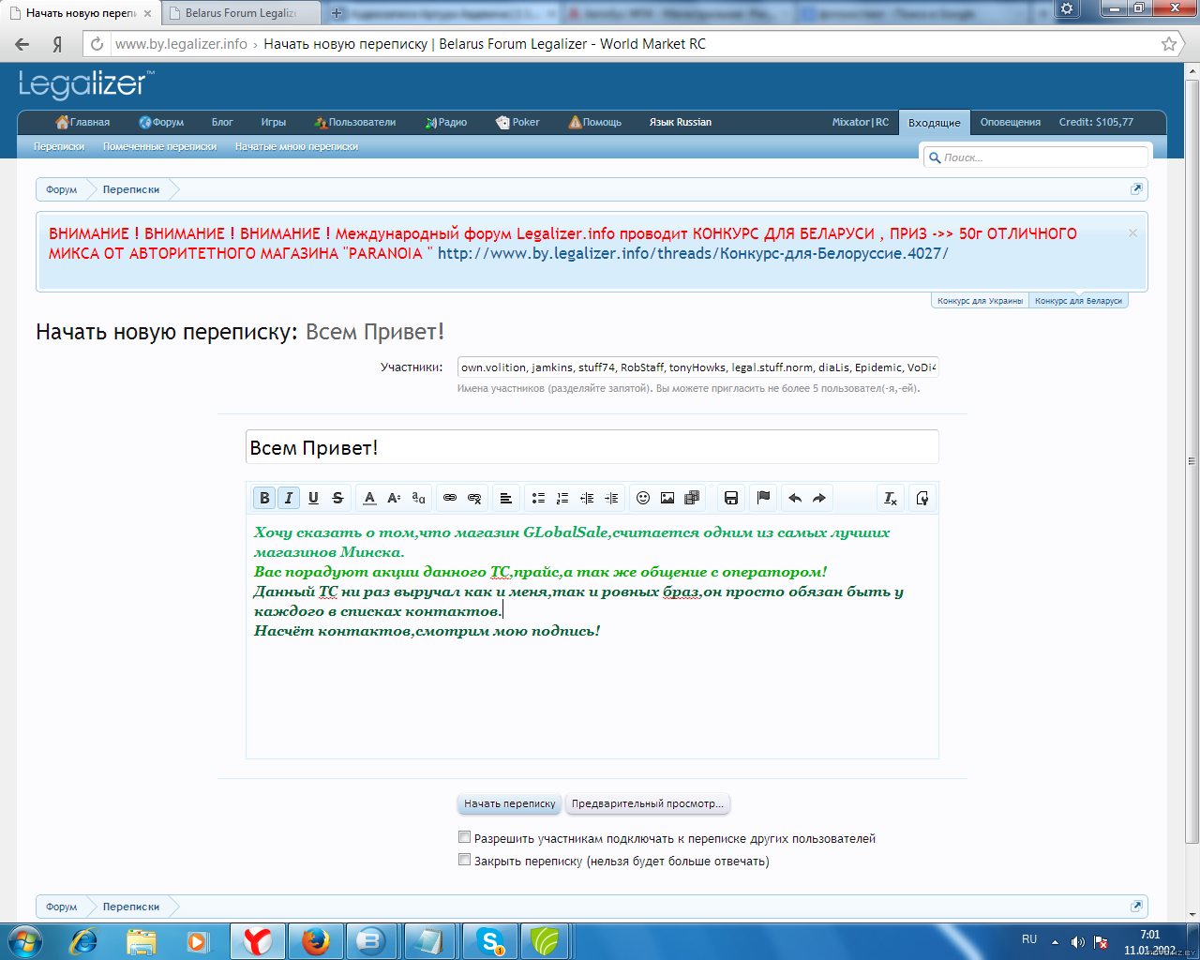This screenshot has width=1200, height=960.
Task: Click the flag icon in the editor toolbar
Action: 763,498
